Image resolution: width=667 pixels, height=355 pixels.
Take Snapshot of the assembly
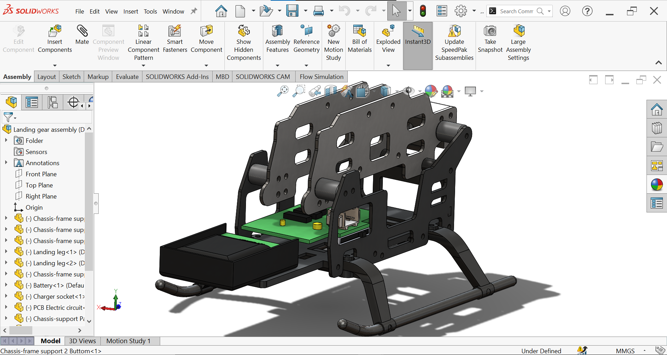[x=490, y=39]
